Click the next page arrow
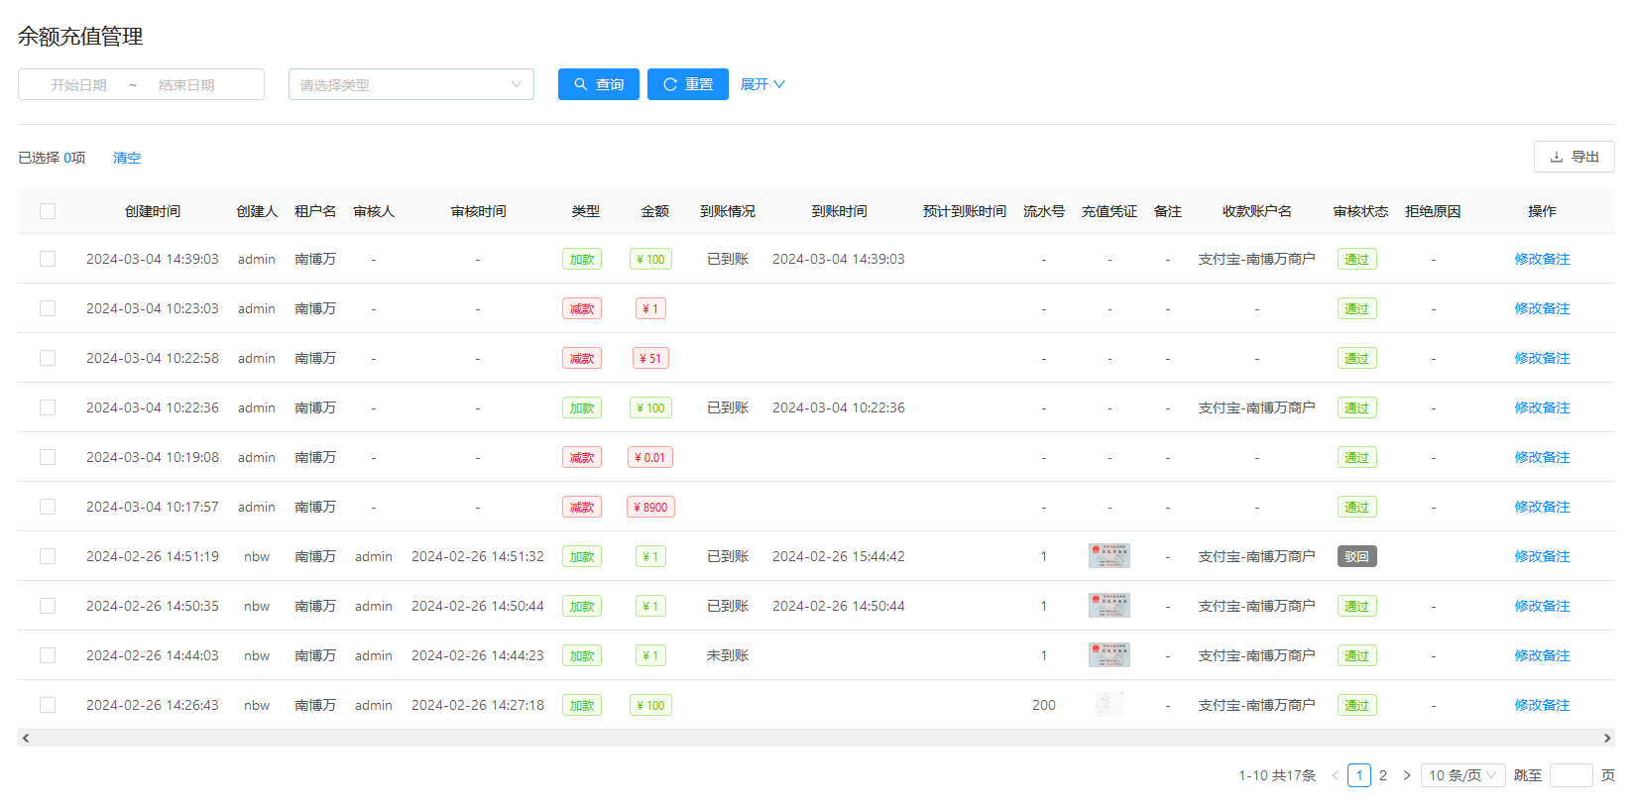This screenshot has height=812, width=1634. 1406,775
